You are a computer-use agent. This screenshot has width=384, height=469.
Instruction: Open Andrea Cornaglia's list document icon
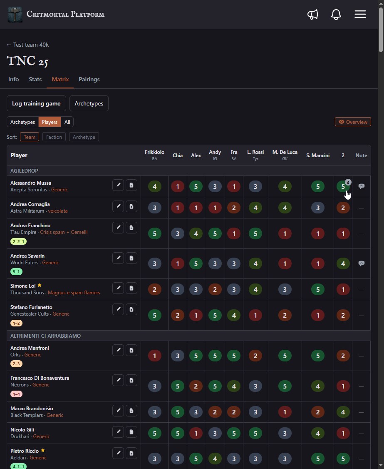pos(131,206)
